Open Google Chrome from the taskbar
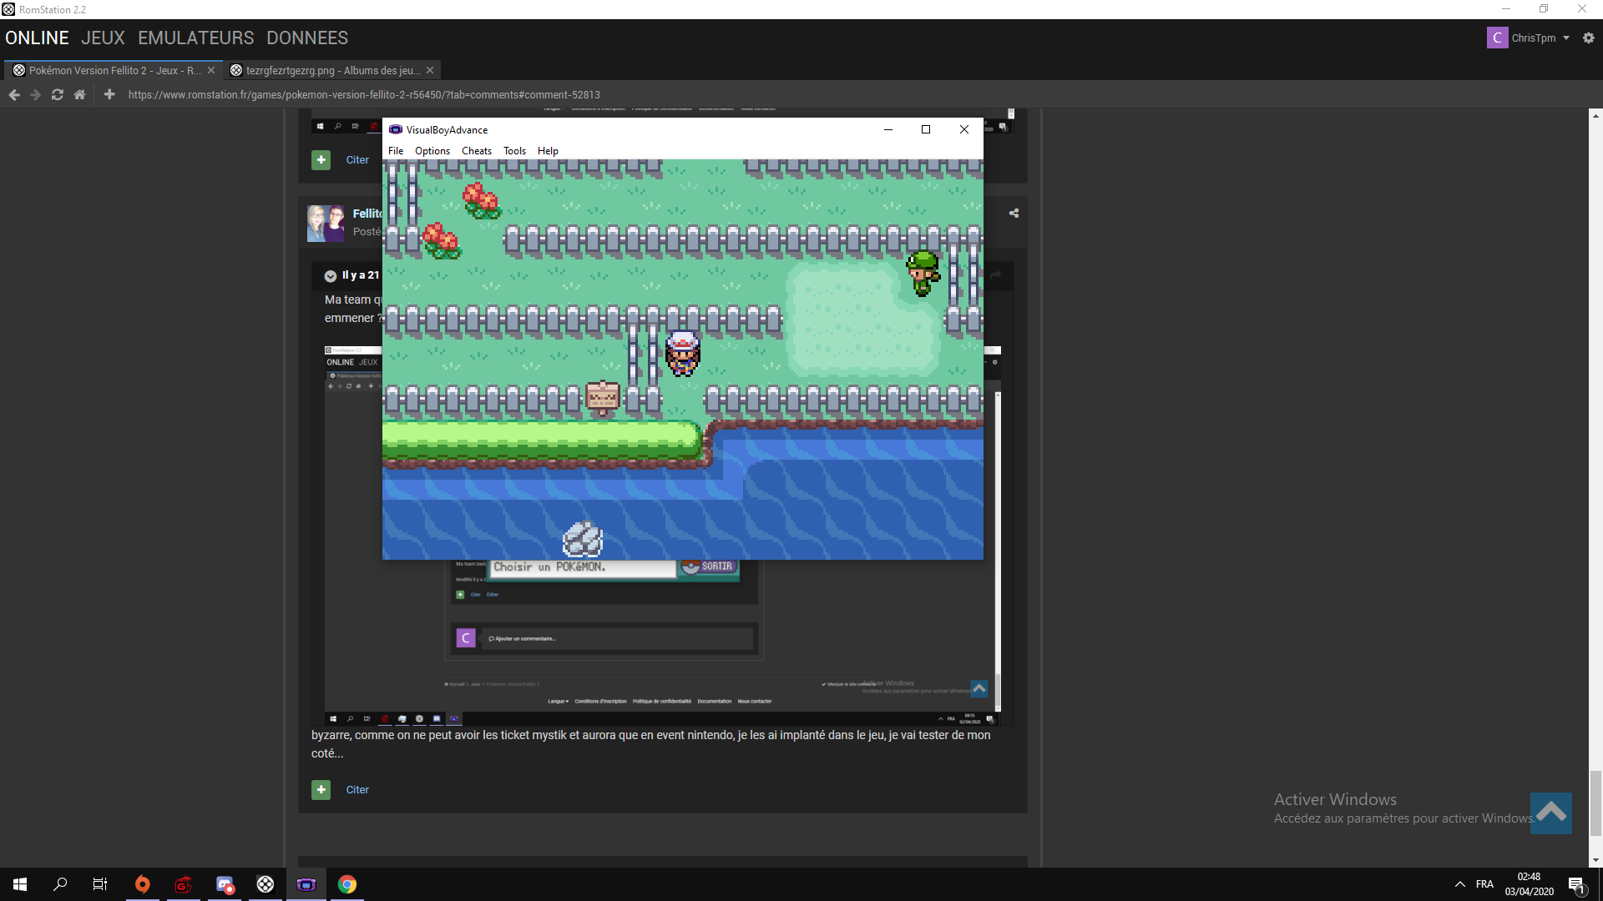 (347, 884)
